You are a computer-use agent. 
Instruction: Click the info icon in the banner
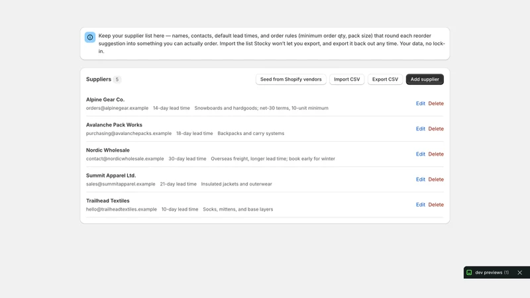(x=90, y=37)
